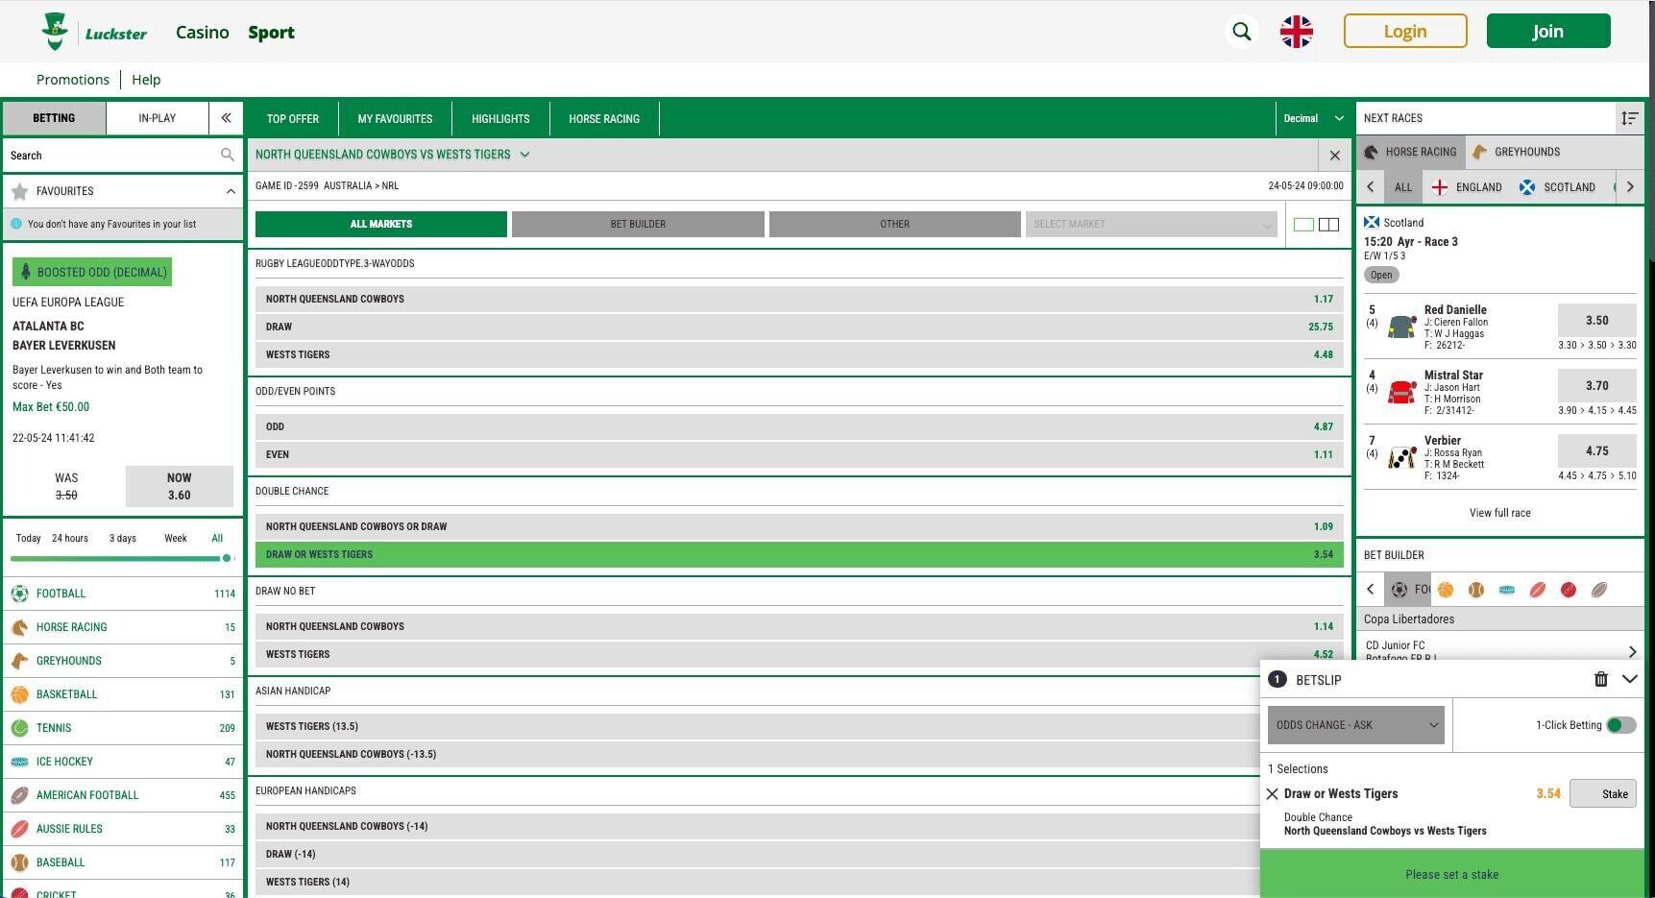Viewport: 1655px width, 898px height.
Task: Click the Luckster logo
Action: click(94, 32)
